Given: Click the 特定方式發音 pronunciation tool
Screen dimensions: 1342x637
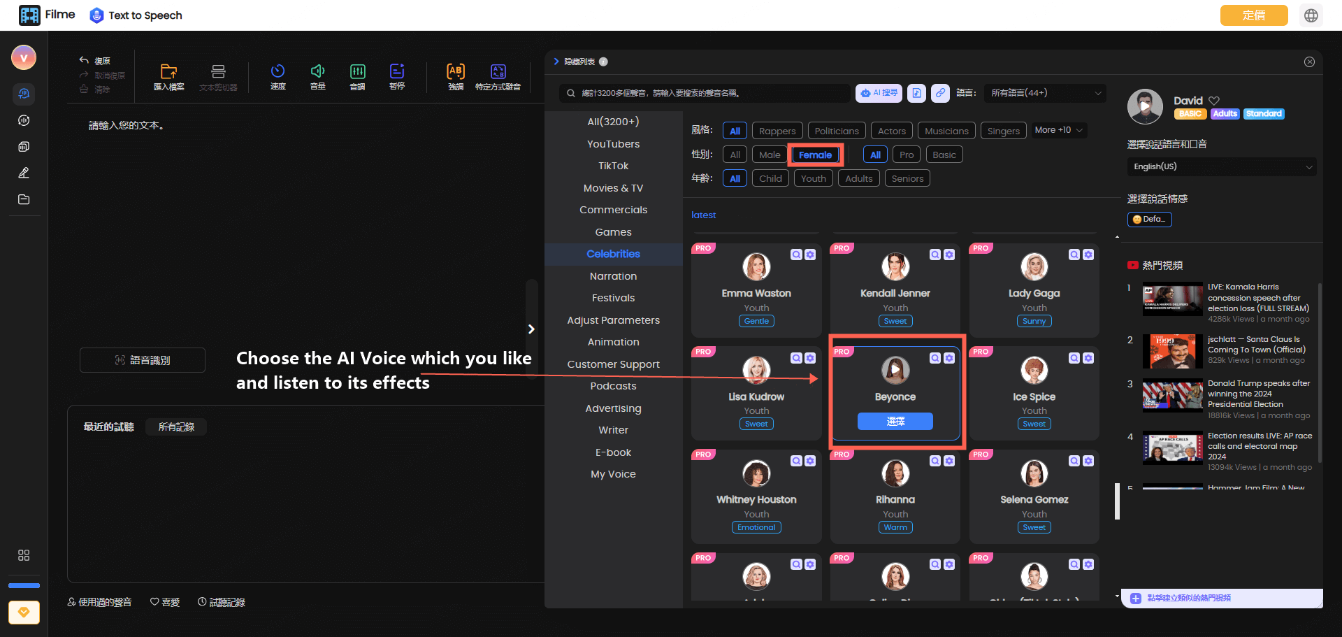Looking at the screenshot, I should 498,76.
